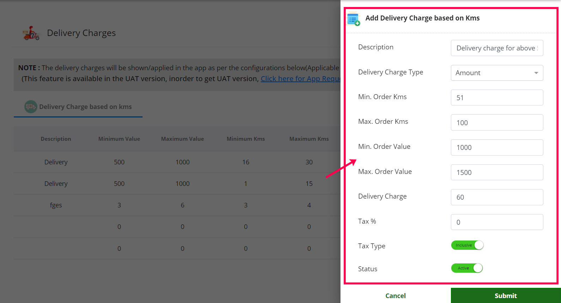
Task: Open the Click here for App Request link
Action: tap(300, 79)
